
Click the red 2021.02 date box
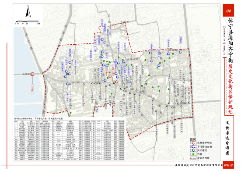(228, 165)
